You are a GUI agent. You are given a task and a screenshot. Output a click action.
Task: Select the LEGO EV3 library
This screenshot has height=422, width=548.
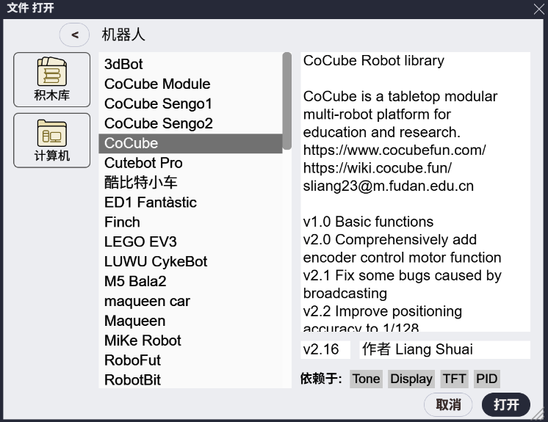click(140, 241)
